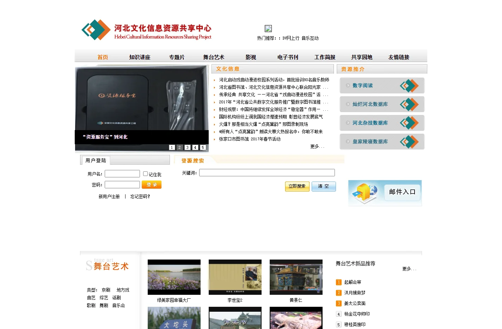The width and height of the screenshot is (502, 329).
Task: Tick the 记住我 checkbox
Action: 145,174
